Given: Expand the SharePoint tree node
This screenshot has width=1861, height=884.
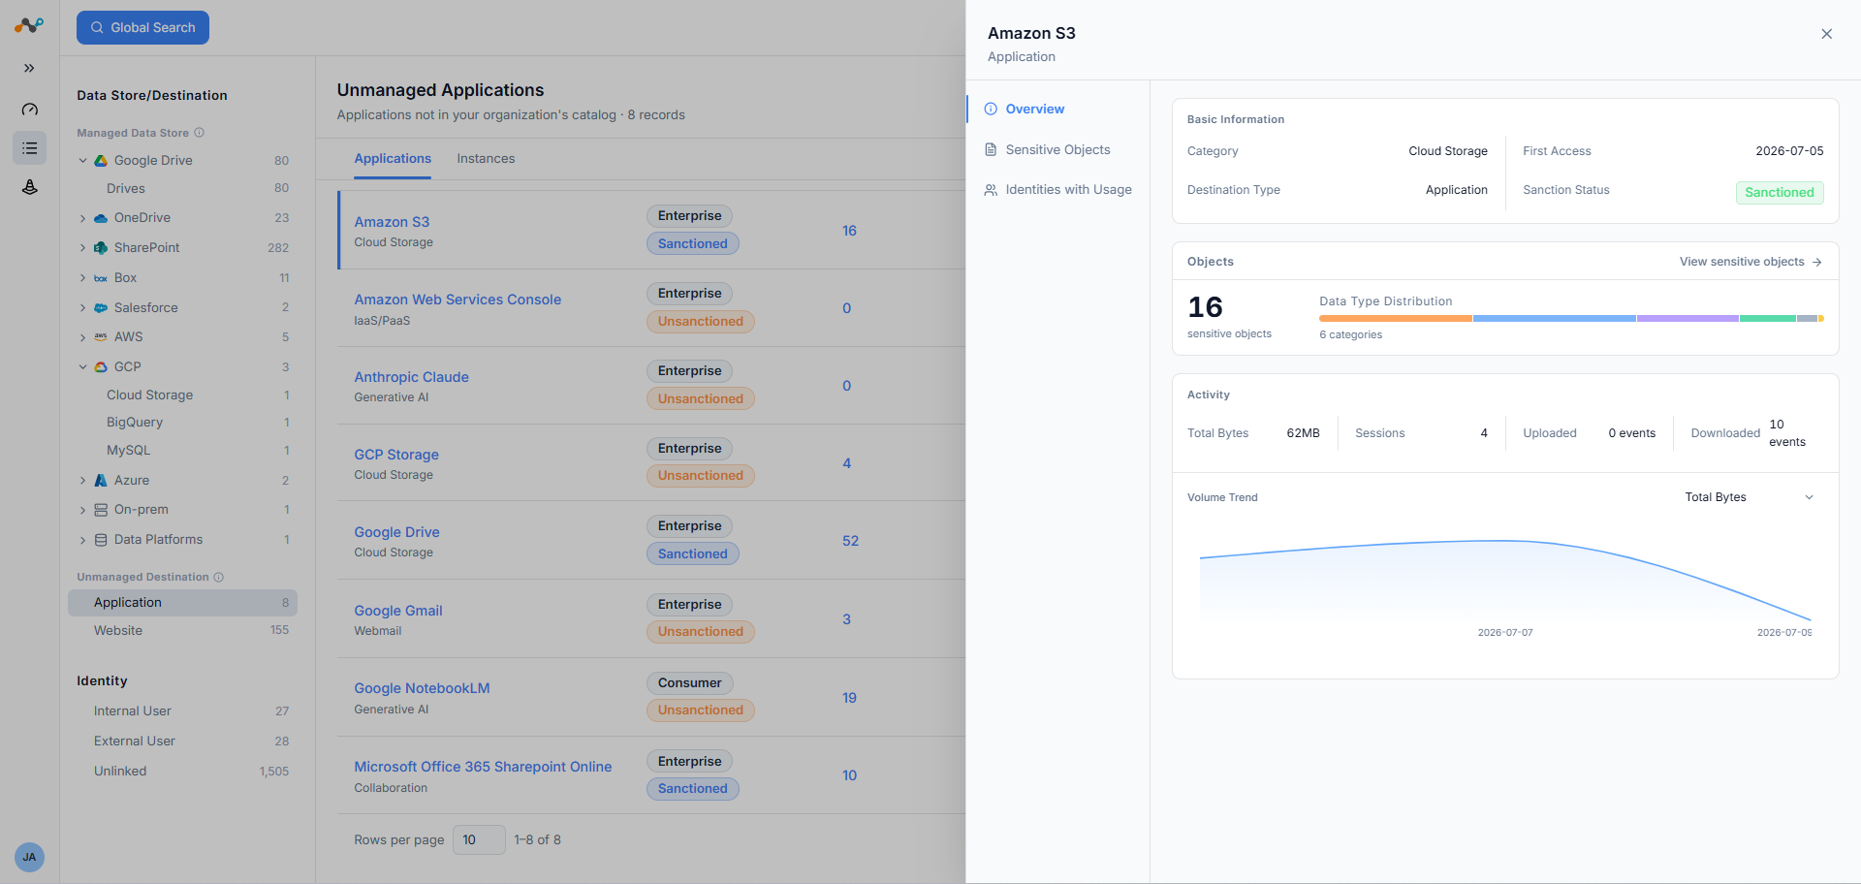Looking at the screenshot, I should click(x=83, y=248).
